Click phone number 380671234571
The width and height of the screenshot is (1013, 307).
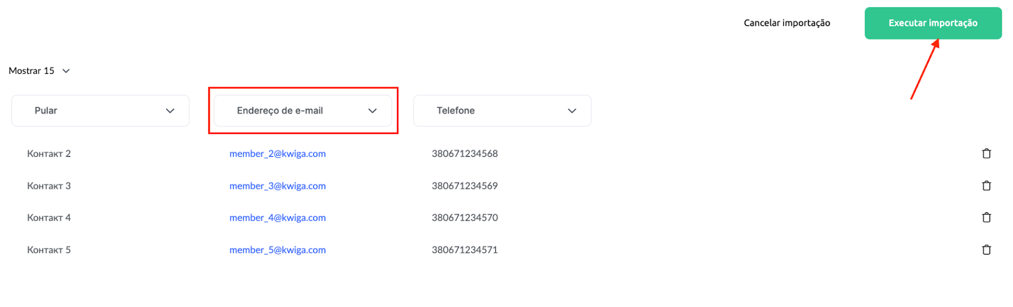coord(465,250)
